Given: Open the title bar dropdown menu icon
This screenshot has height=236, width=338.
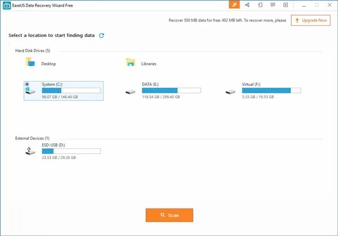Looking at the screenshot, I should 286,5.
